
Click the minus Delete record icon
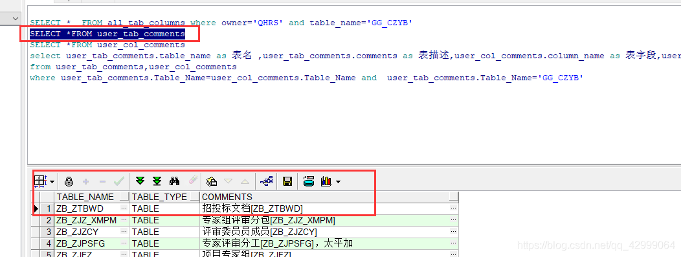102,181
